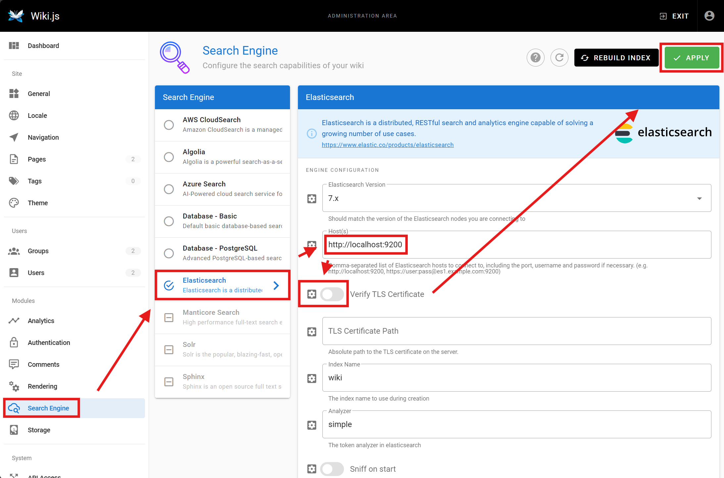Click the Storage disk icon

click(x=14, y=430)
